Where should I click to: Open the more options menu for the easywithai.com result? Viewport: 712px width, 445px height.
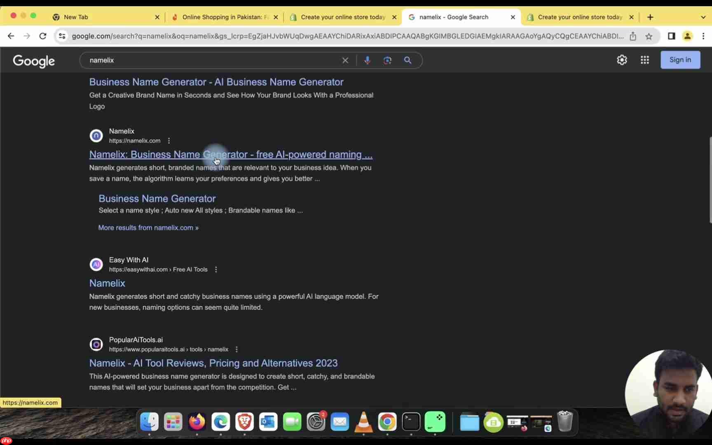pos(216,269)
